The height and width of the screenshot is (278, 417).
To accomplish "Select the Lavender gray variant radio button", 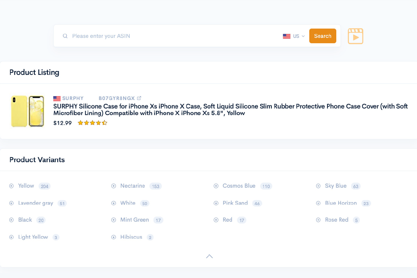I will tap(12, 203).
